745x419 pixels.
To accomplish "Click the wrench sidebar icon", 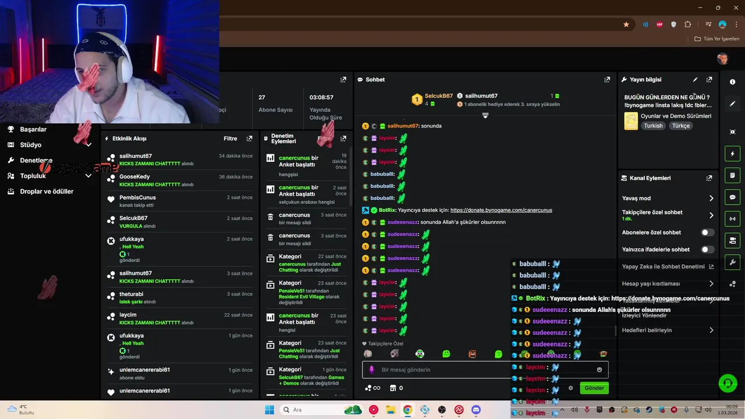I will [732, 262].
